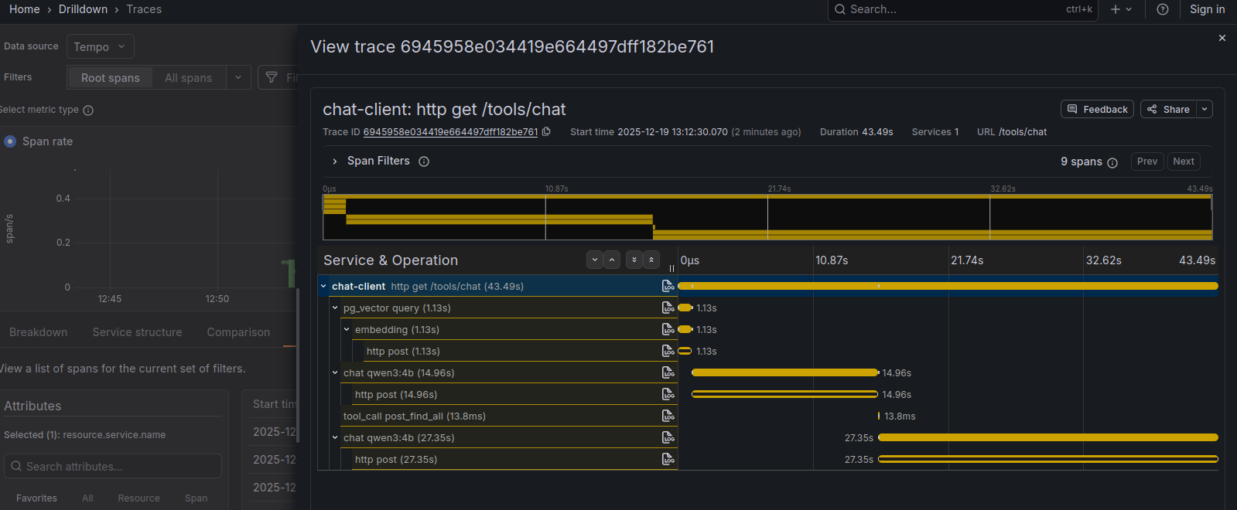Screen dimensions: 1237x510
Task: Open the Share dropdown arrow
Action: (x=1205, y=110)
